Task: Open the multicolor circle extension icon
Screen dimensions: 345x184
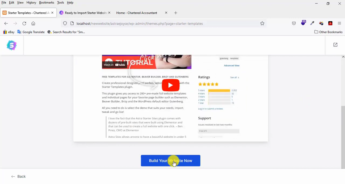Action: (x=321, y=23)
